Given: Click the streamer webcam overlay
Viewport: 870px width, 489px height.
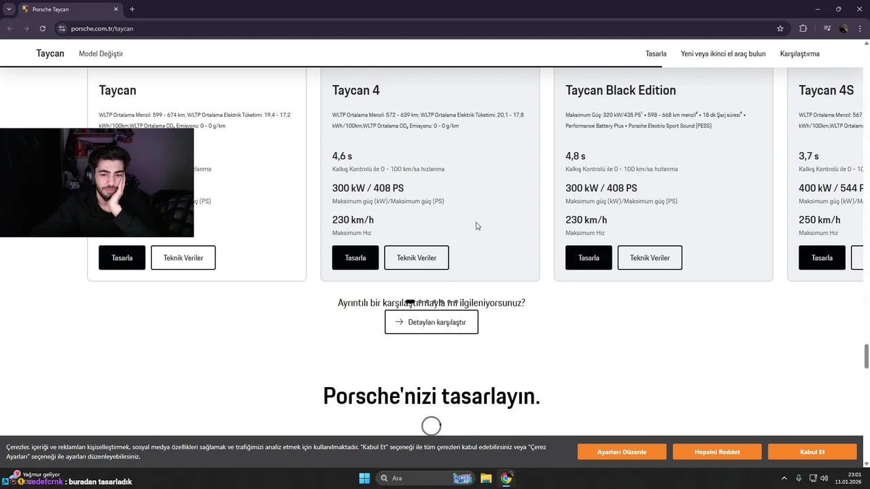Looking at the screenshot, I should pos(97,182).
